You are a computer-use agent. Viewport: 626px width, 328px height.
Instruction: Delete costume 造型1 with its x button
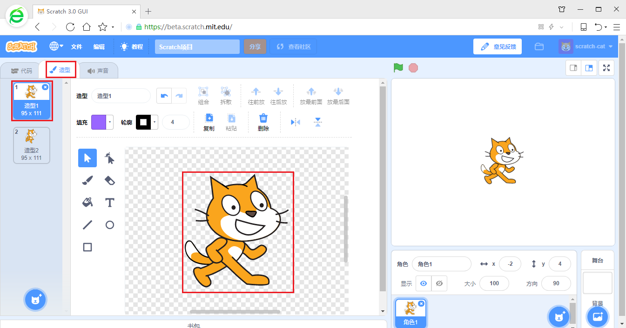pos(45,87)
